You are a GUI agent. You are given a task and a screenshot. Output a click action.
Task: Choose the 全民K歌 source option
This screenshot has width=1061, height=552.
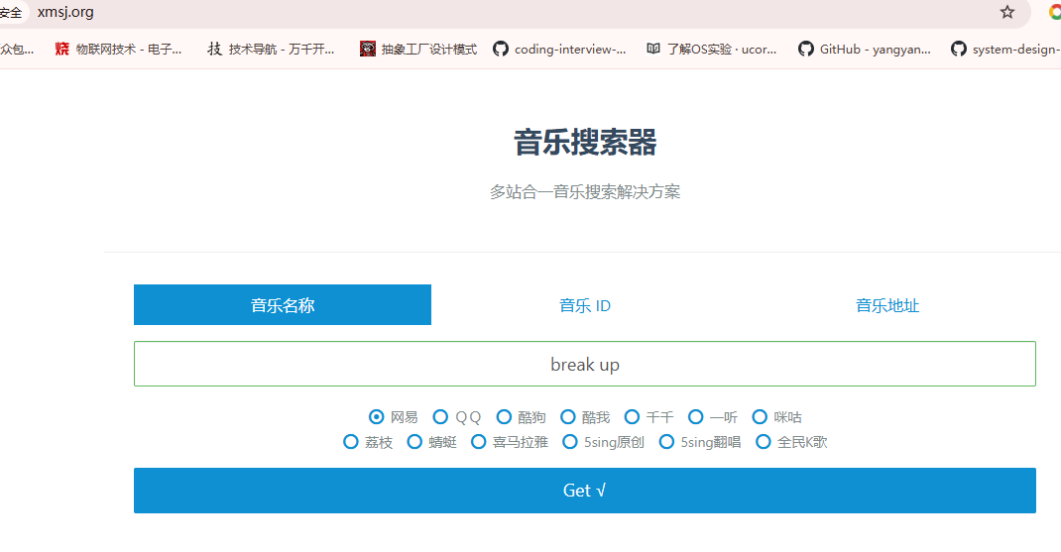point(764,442)
